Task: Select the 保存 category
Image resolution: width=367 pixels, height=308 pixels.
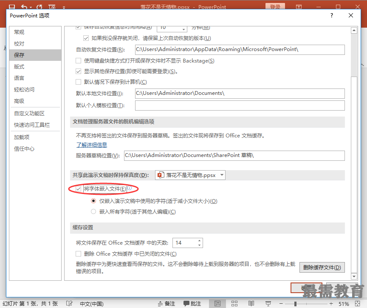Action: tap(35, 55)
